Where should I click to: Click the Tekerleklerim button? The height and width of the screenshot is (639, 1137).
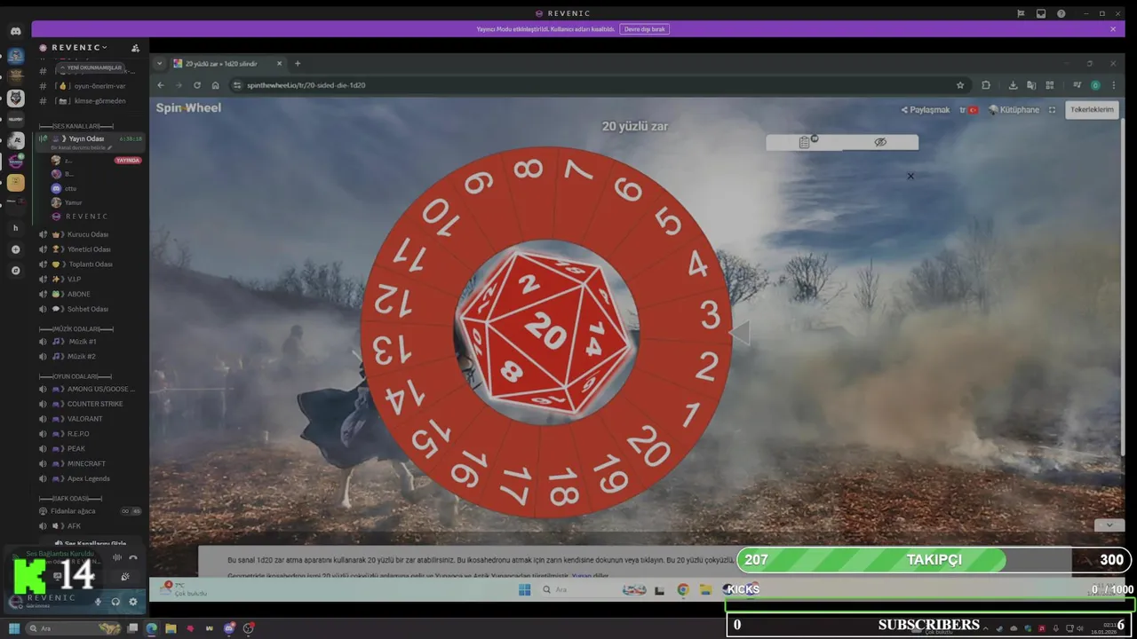[1092, 110]
